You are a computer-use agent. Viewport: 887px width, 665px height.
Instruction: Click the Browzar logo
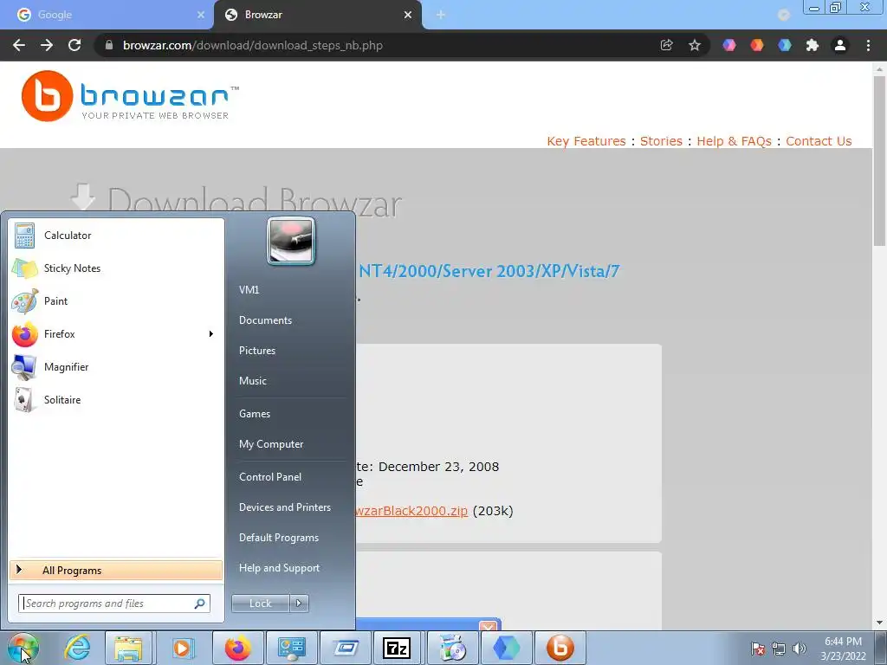point(130,96)
